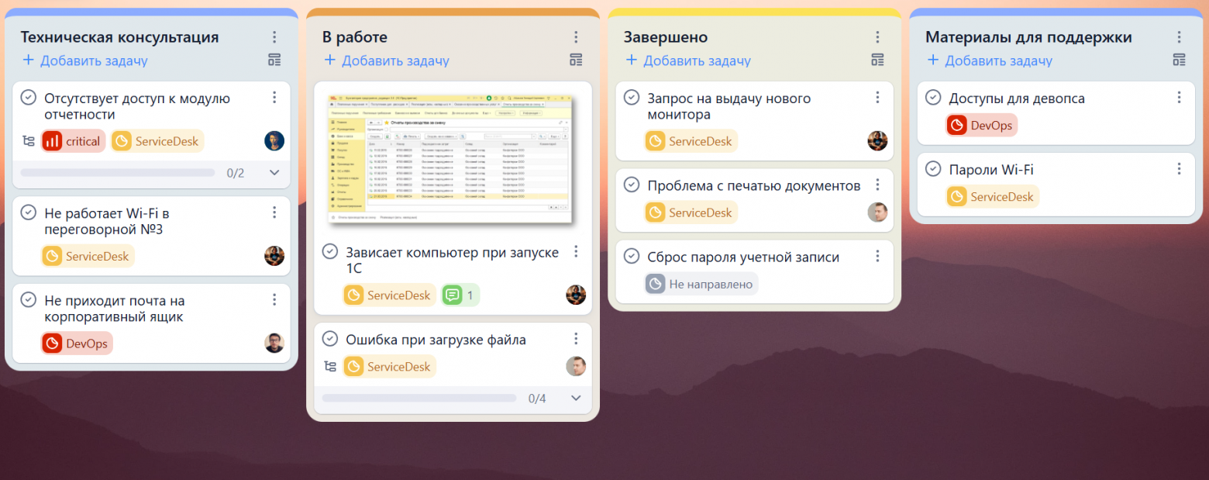Image resolution: width=1209 pixels, height=480 pixels.
Task: Click template icon in В работе column
Action: [x=576, y=60]
